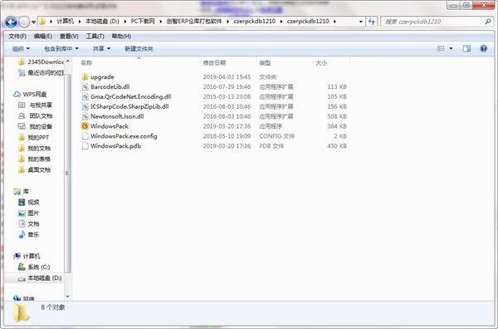Open the 包含到库中 dropdown
The width and height of the screenshot is (498, 329).
pos(61,49)
